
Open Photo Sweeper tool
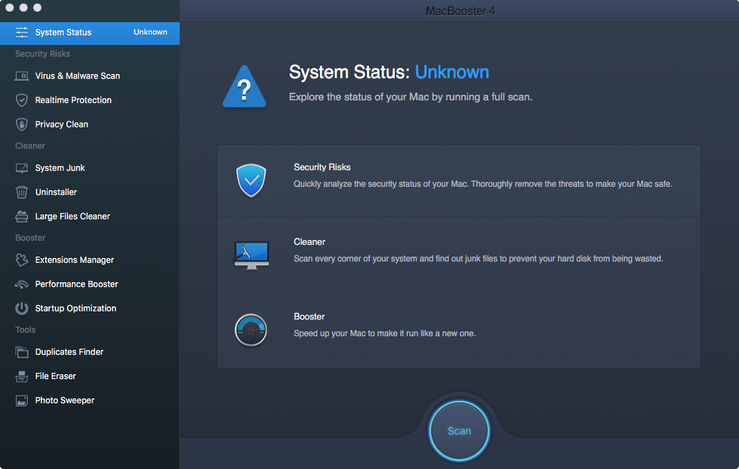(90, 401)
